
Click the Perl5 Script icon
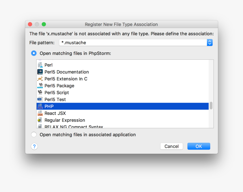tap(40, 92)
